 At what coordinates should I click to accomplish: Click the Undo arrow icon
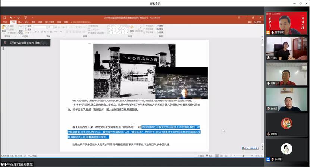pos(11,18)
